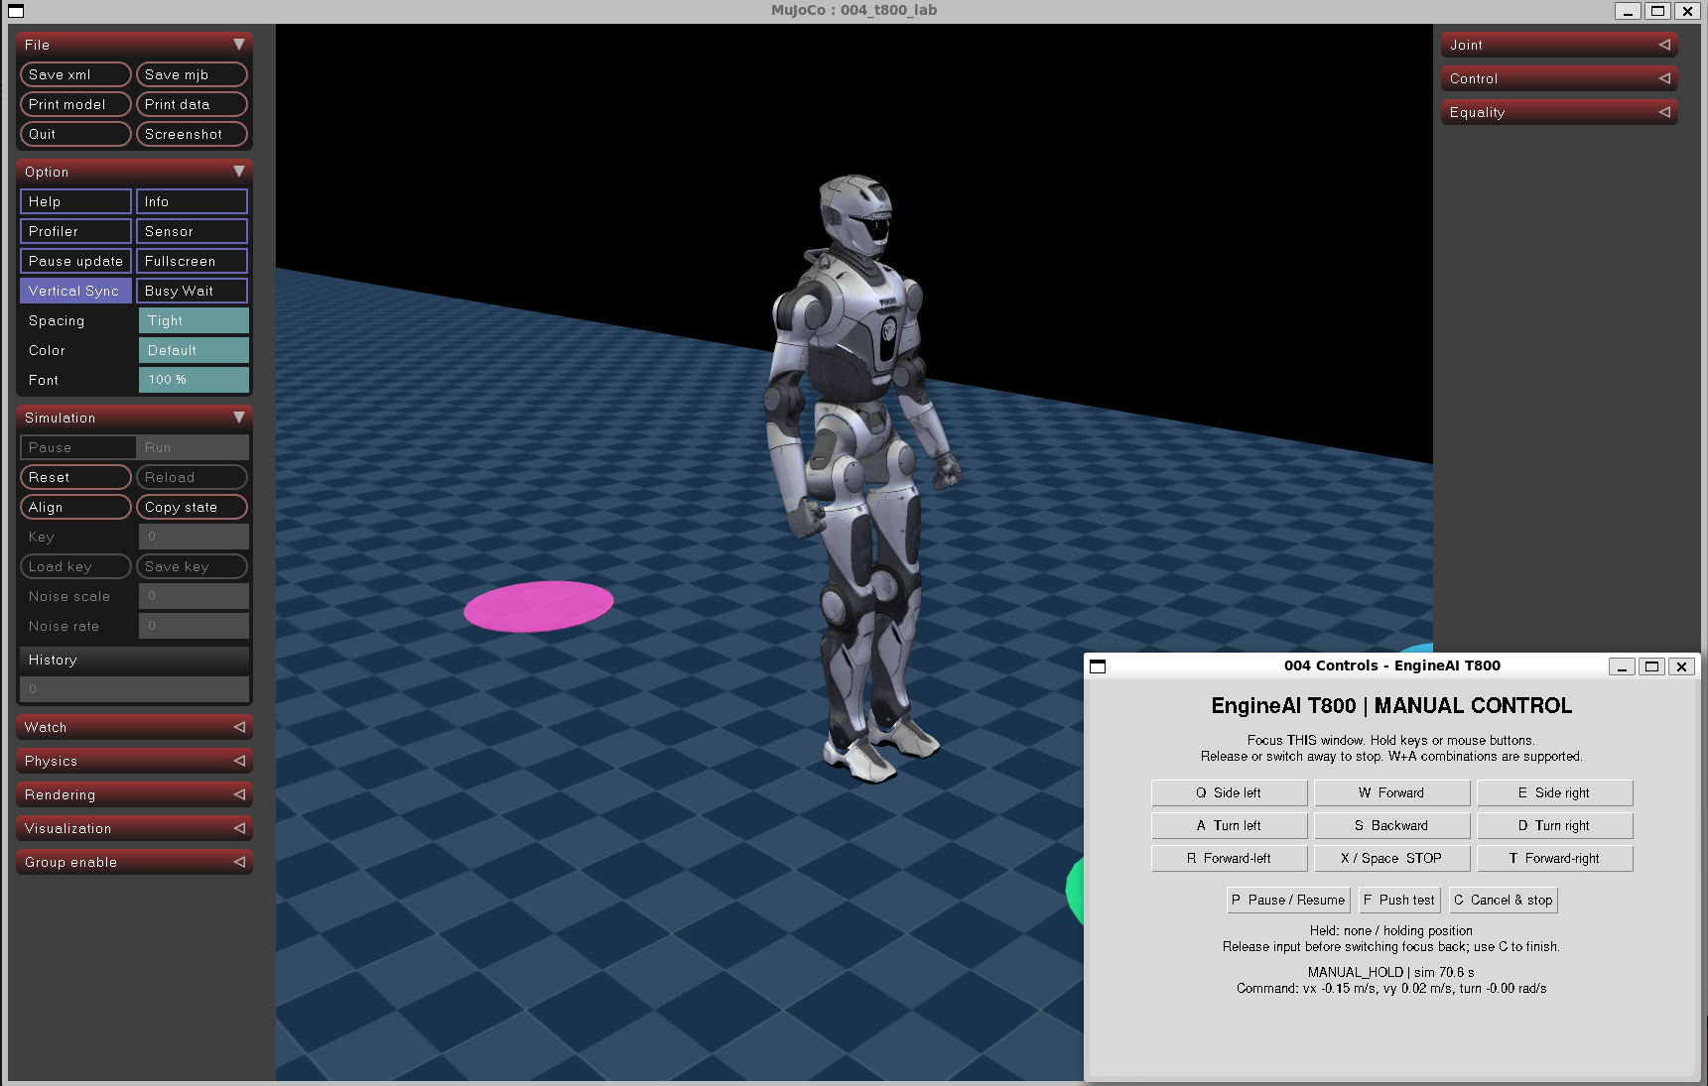
Task: Expand the Group enable section
Action: coord(134,862)
